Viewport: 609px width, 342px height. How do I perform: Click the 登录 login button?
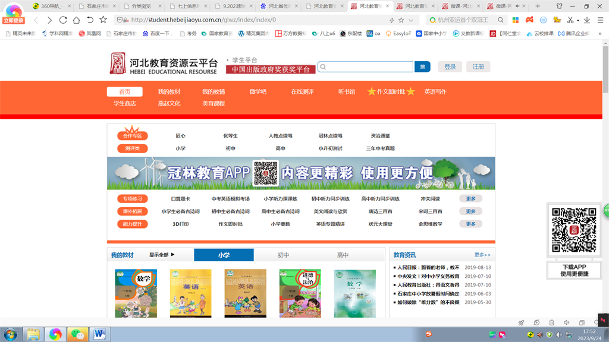tap(450, 66)
